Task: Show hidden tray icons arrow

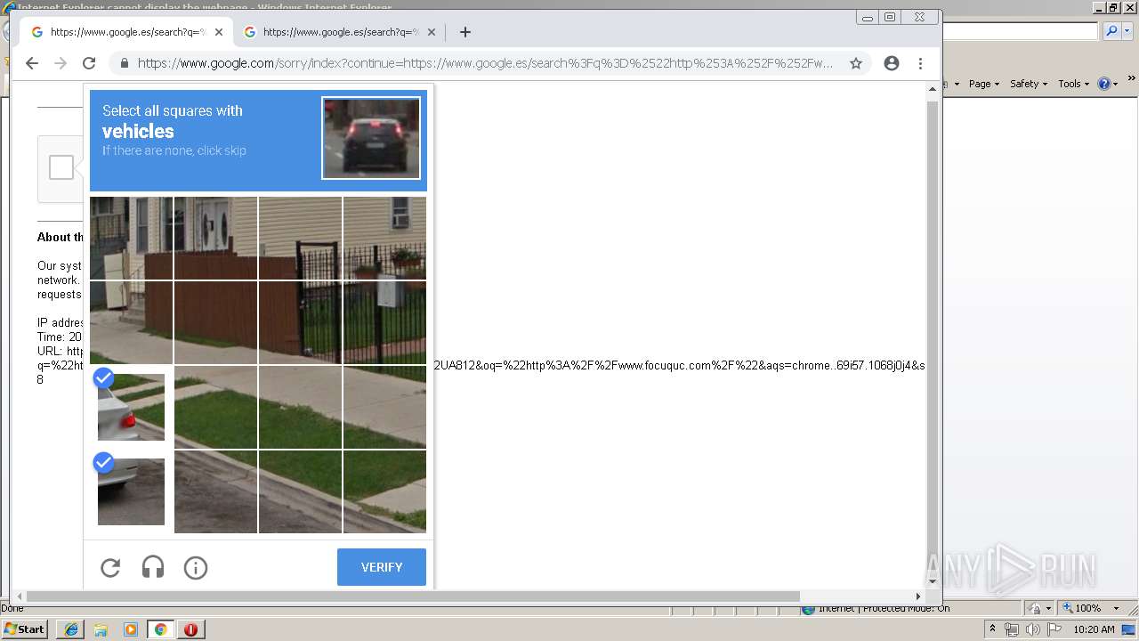Action: pos(992,629)
